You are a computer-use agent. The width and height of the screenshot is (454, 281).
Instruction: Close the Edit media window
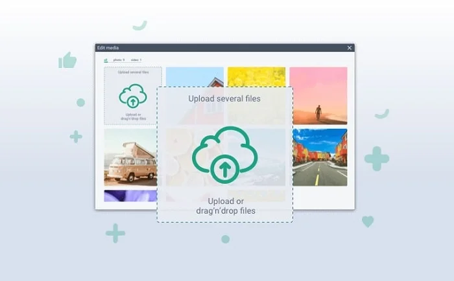(x=350, y=48)
